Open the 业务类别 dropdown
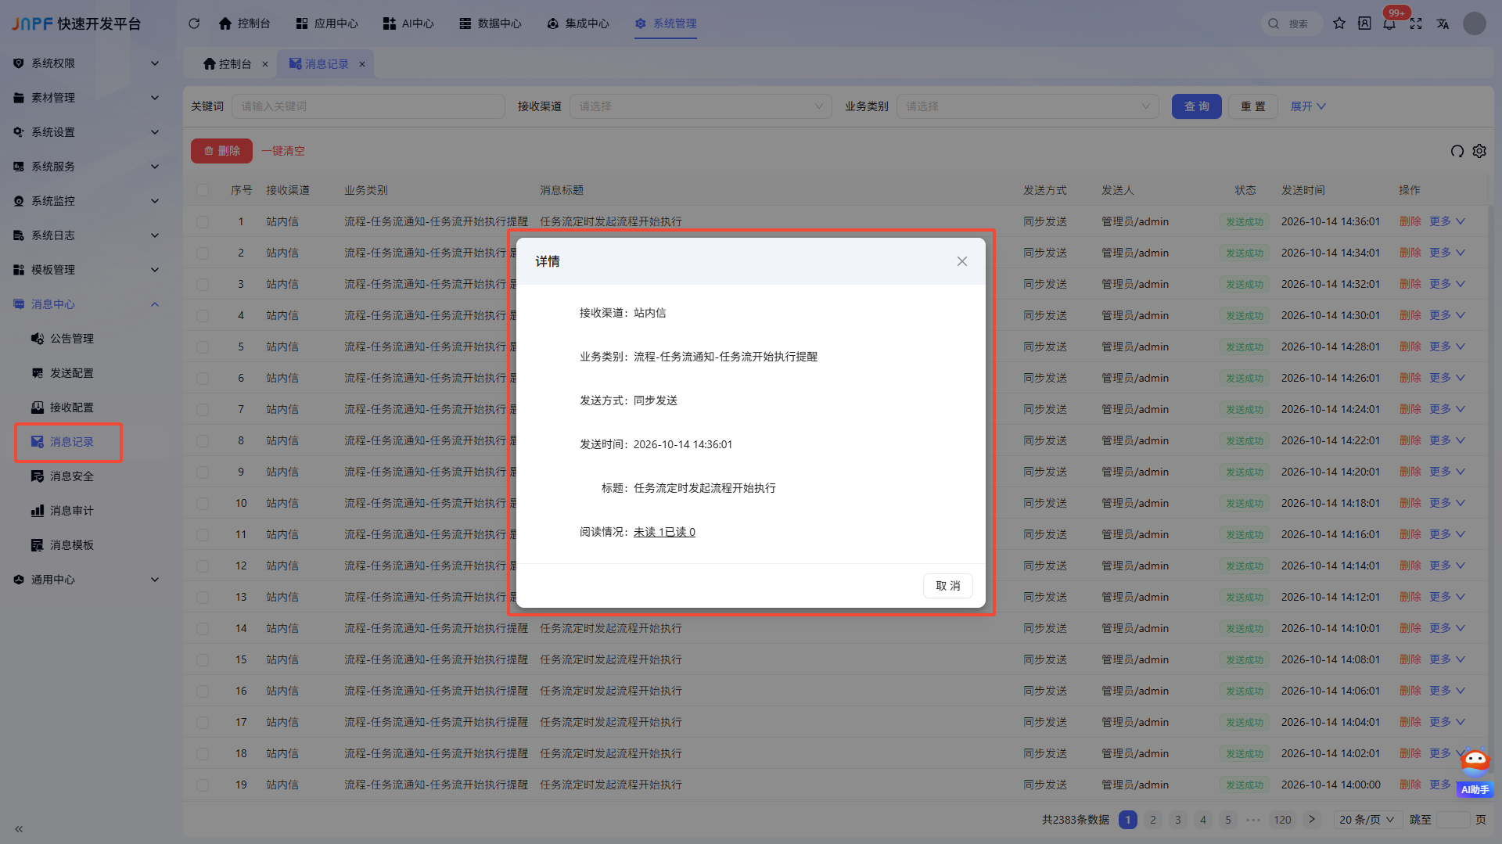Image resolution: width=1502 pixels, height=844 pixels. 1028,106
